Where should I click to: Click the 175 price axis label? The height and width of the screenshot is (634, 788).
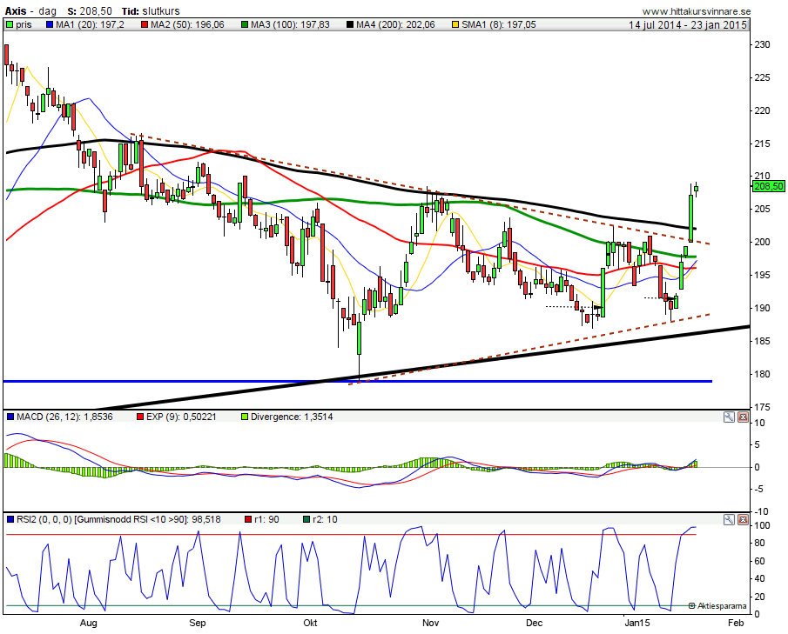pos(762,407)
